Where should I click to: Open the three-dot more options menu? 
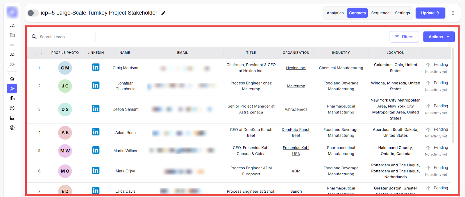[453, 13]
